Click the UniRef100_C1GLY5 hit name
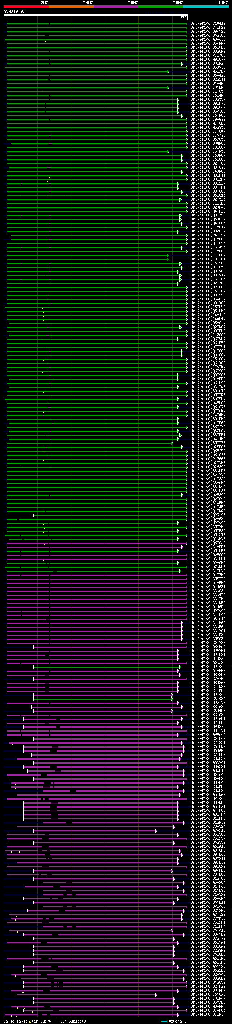This screenshot has width=232, height=1024. 208,571
